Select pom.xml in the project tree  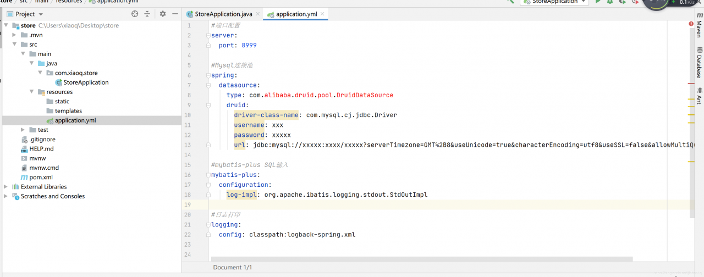point(41,178)
